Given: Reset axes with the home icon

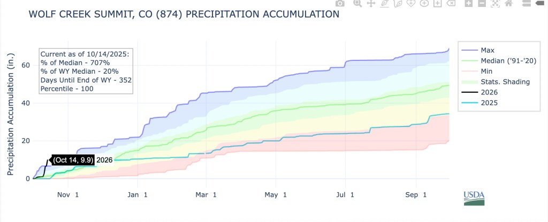Looking at the screenshot, I should [508, 4].
